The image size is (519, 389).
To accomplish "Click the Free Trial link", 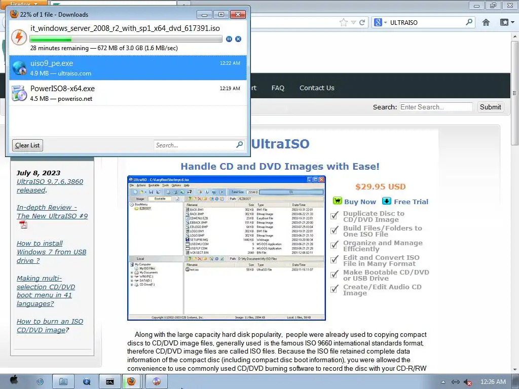I will [x=411, y=202].
